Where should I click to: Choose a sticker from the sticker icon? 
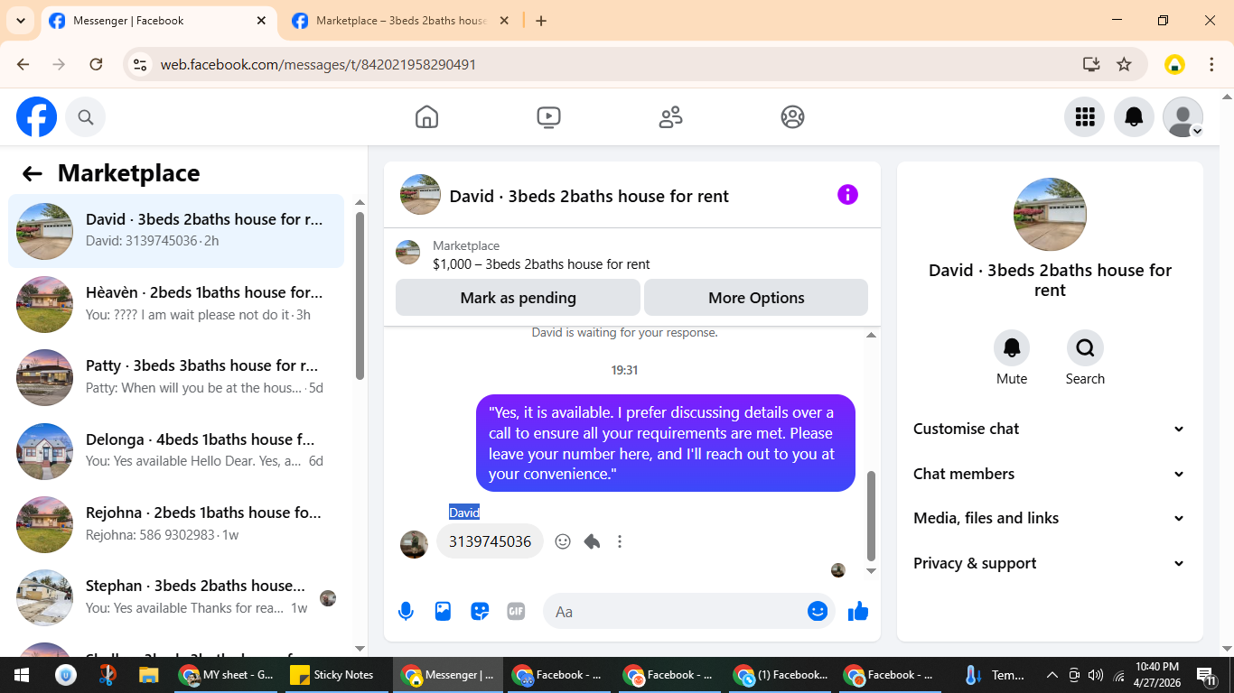pos(480,612)
